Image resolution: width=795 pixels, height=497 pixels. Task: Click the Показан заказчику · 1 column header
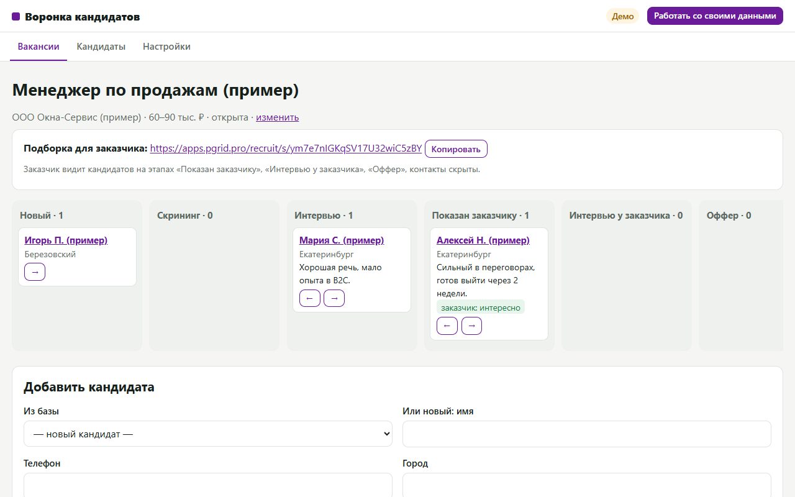(481, 216)
